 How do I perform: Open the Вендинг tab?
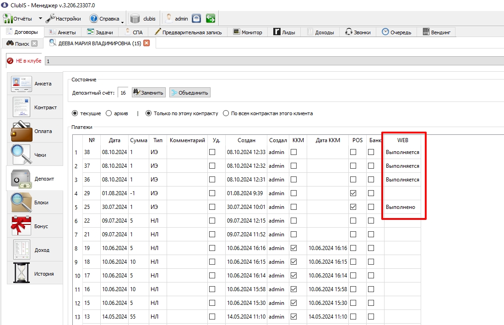click(x=437, y=32)
